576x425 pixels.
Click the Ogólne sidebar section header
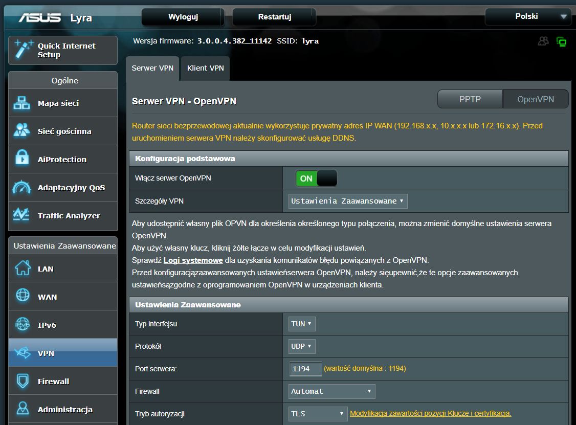63,80
